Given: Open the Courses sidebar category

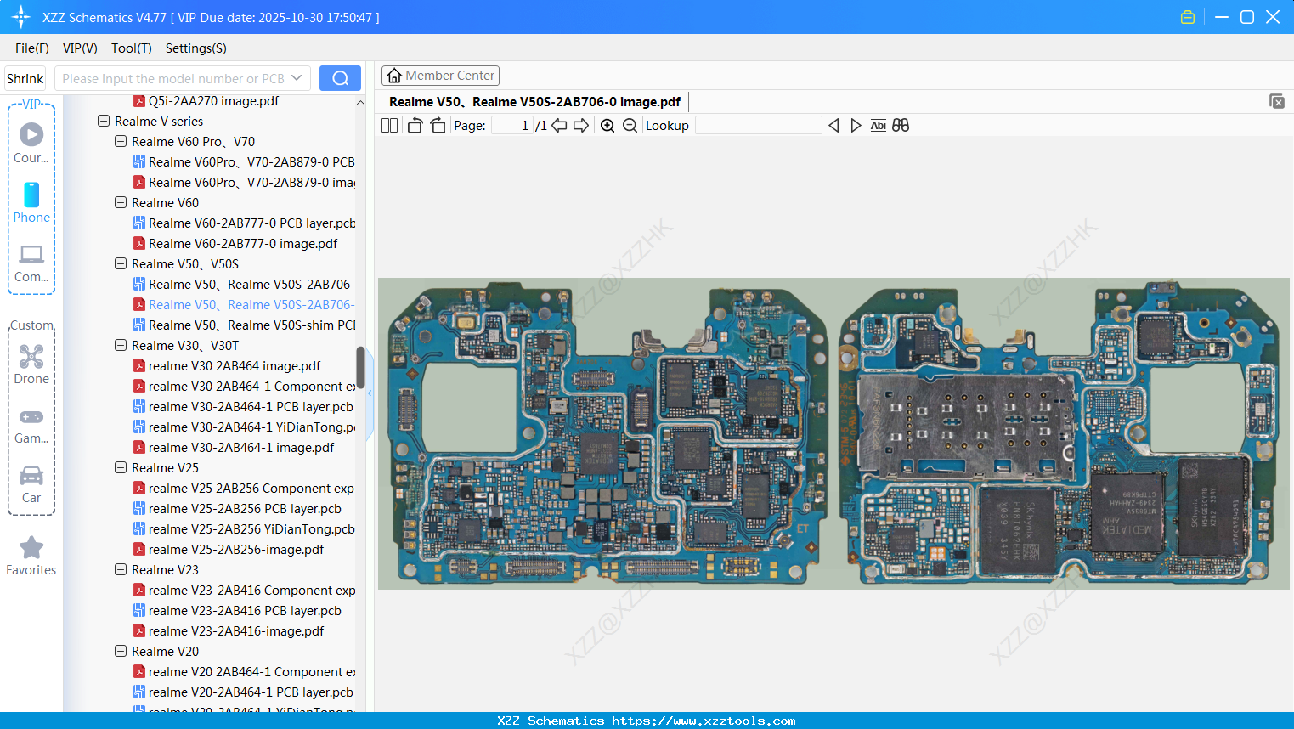Looking at the screenshot, I should pyautogui.click(x=31, y=143).
